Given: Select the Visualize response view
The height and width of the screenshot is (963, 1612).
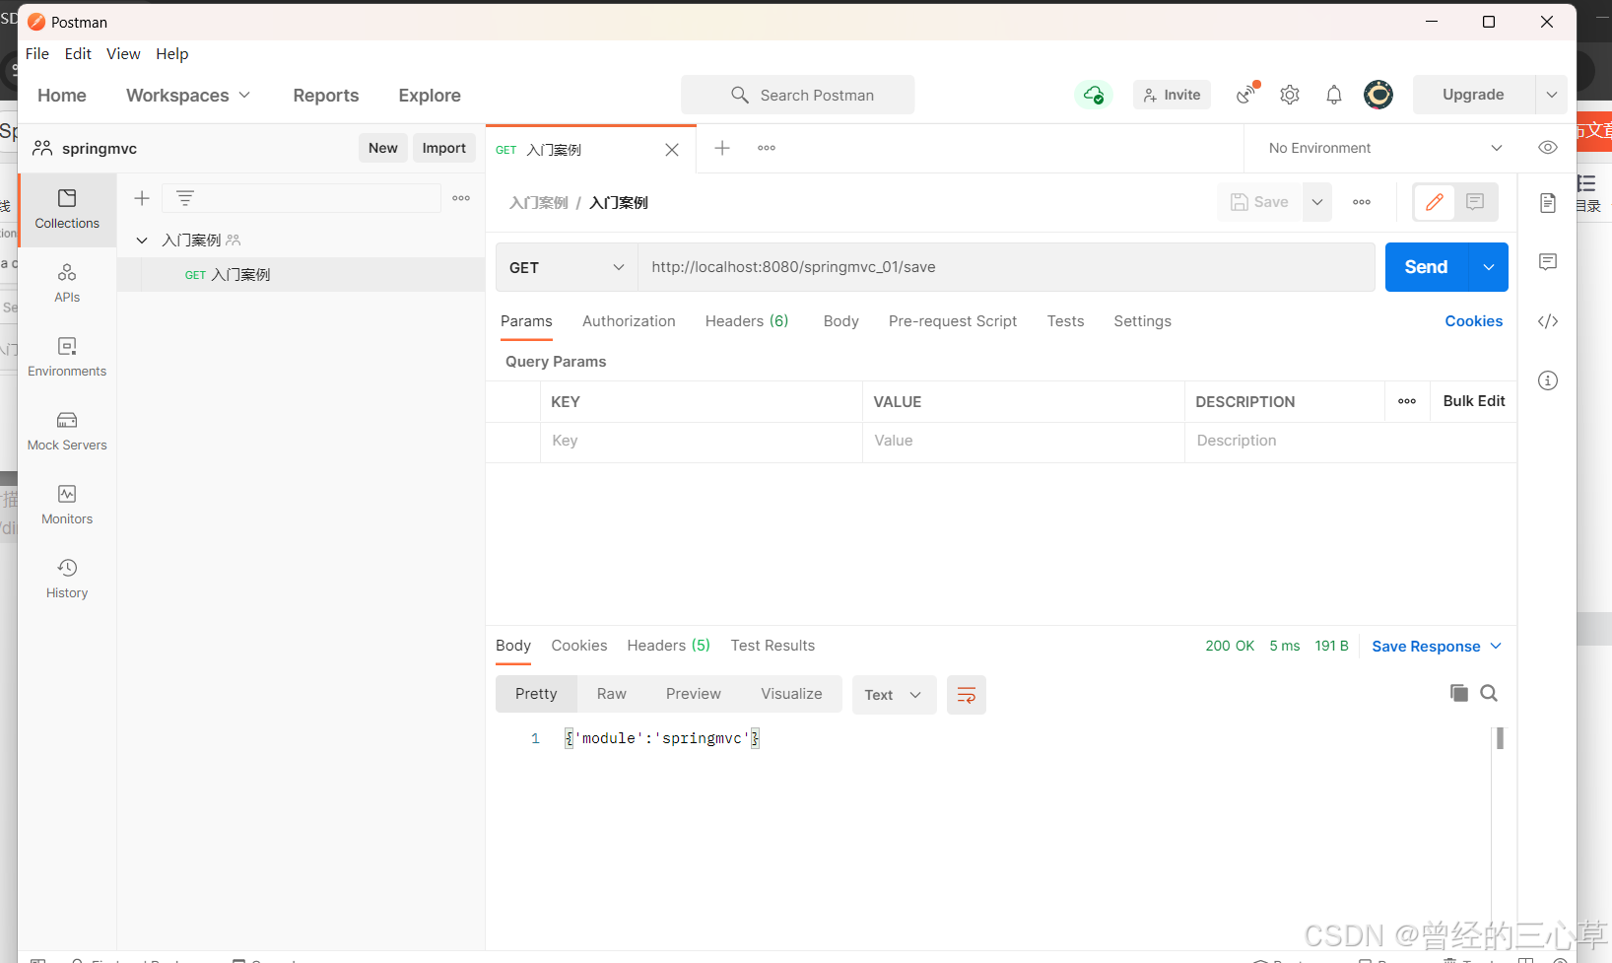Looking at the screenshot, I should tap(791, 694).
